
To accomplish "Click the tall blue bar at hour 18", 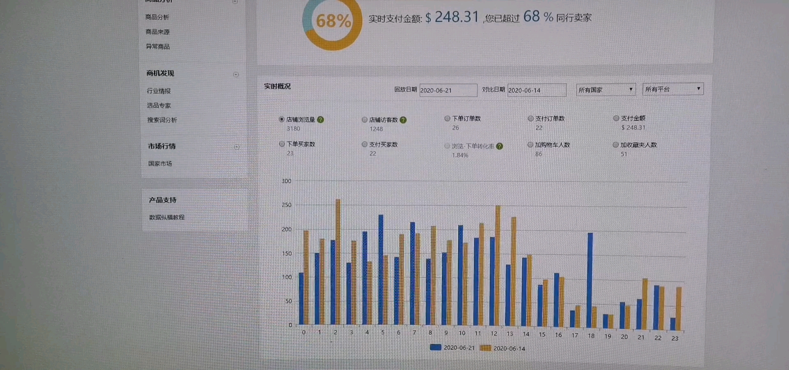I will point(590,280).
